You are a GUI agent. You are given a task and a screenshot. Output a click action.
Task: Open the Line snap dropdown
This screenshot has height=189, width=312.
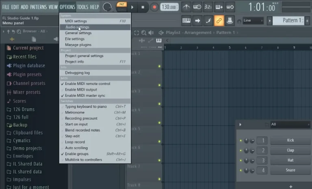tap(253, 20)
